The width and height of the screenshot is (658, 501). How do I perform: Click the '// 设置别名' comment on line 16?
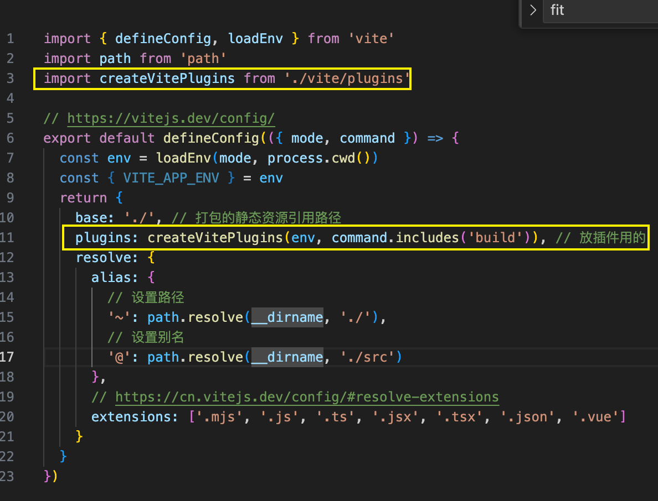[146, 337]
